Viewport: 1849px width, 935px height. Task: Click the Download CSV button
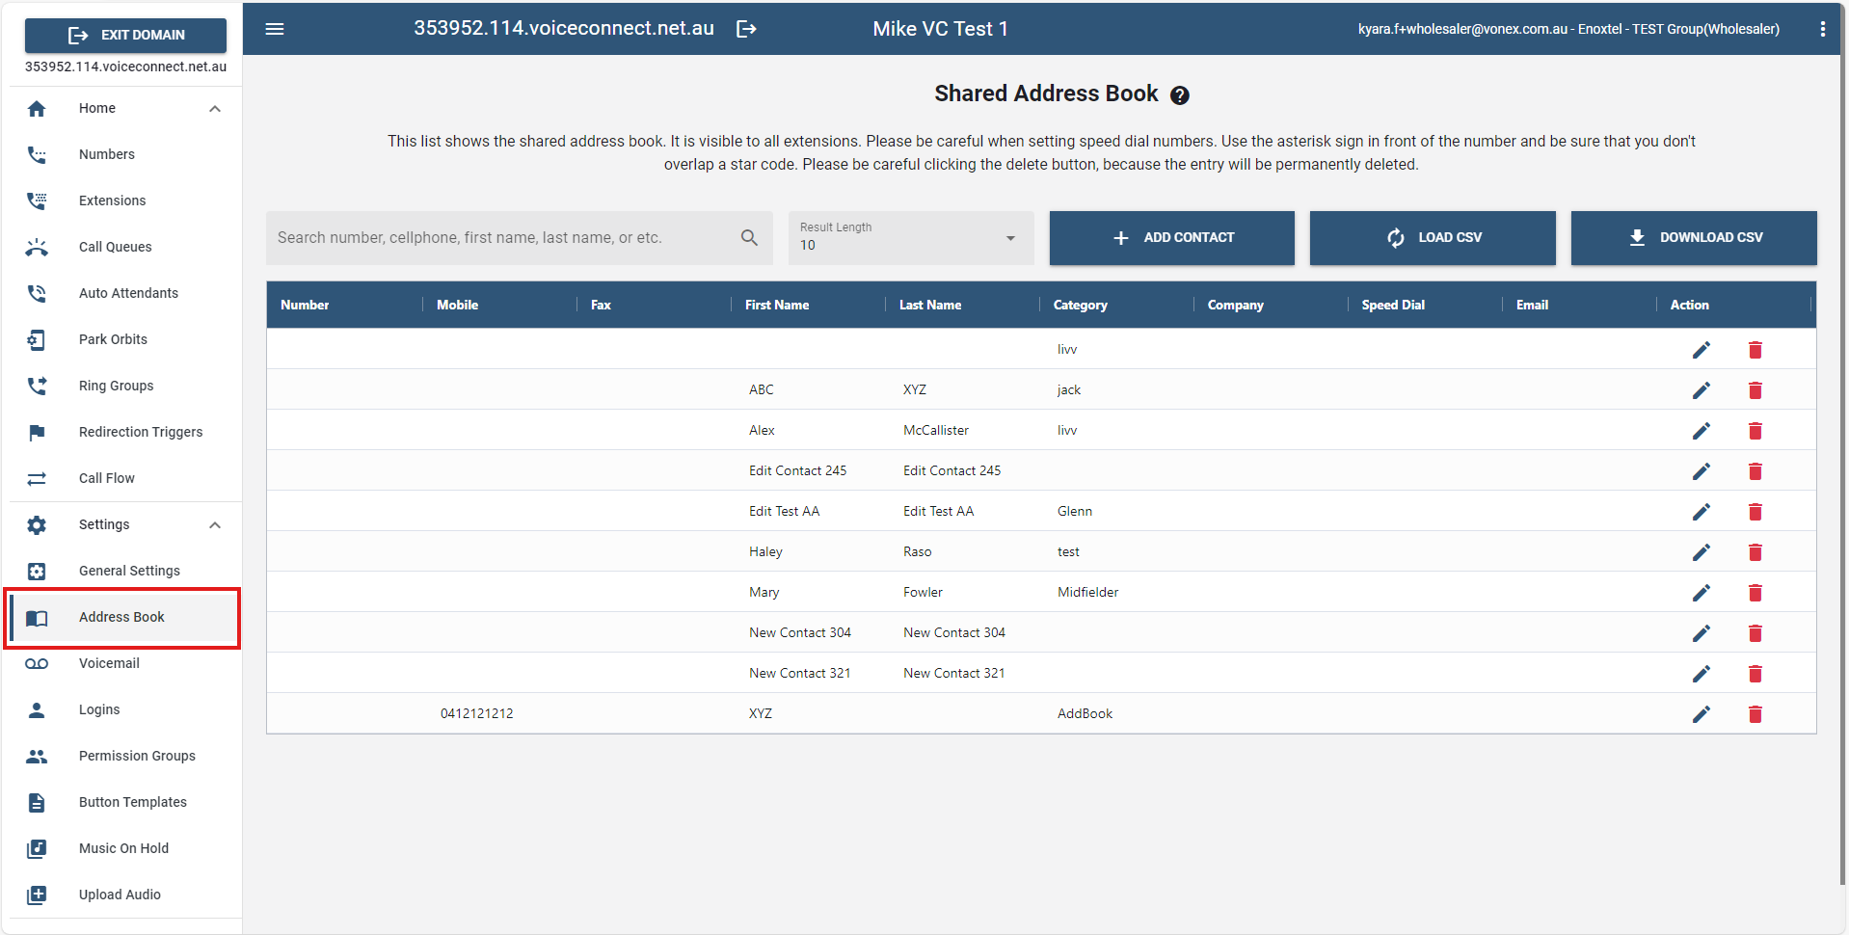coord(1693,238)
